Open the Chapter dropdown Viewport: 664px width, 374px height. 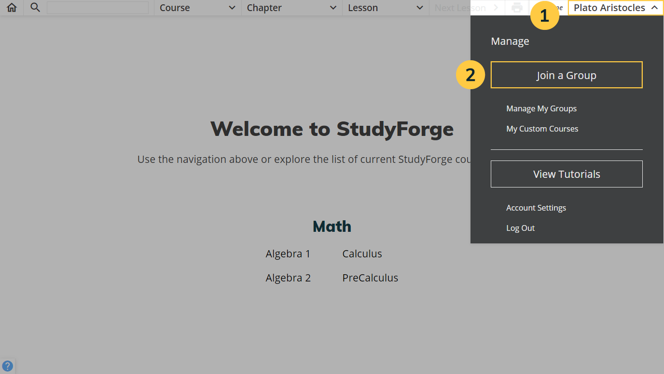(x=292, y=8)
